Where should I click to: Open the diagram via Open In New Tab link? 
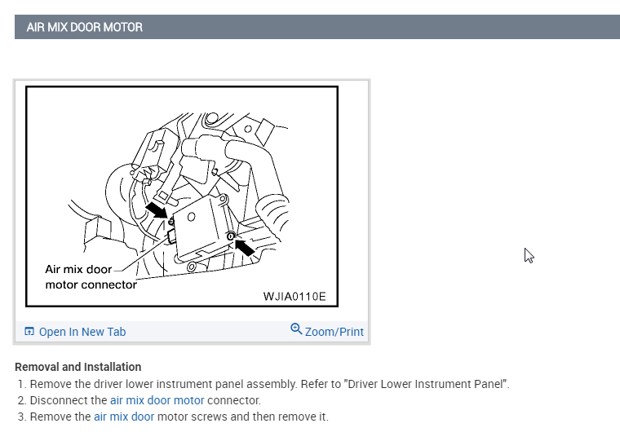tap(82, 332)
